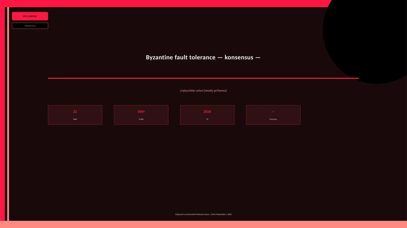Select the 22 Slide stat card

[x=75, y=115]
